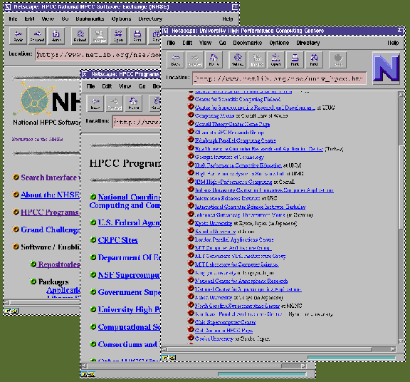Follow the Ohio Supercomputer Center link
The image size is (410, 382).
click(x=225, y=322)
